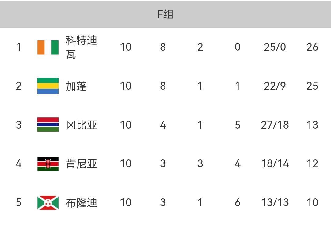Click the Kenya flag icon

click(48, 163)
